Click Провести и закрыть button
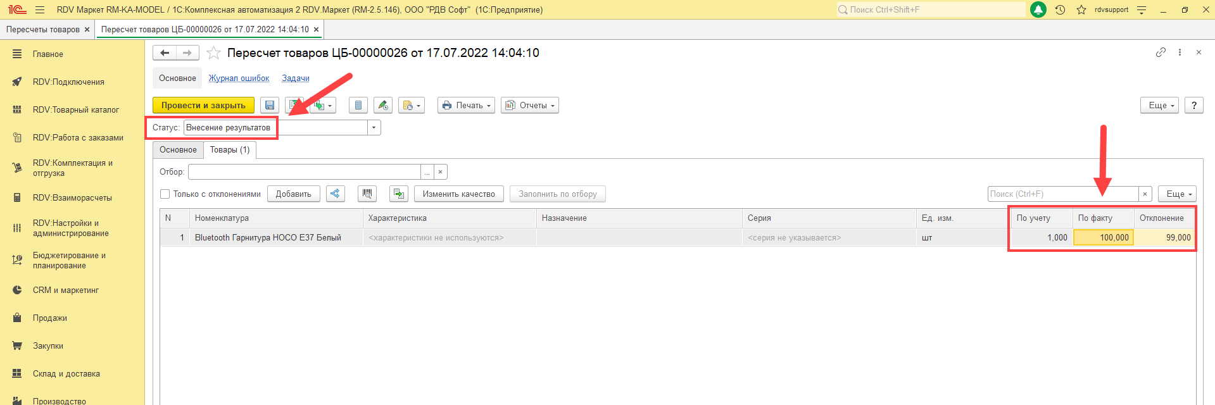The height and width of the screenshot is (405, 1215). [203, 106]
